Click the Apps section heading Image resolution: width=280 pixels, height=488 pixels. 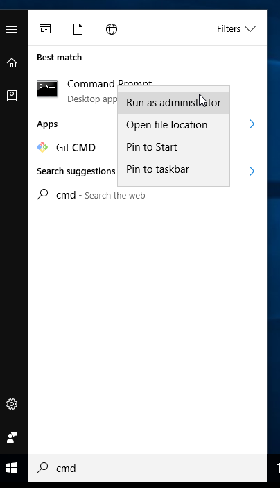pyautogui.click(x=47, y=124)
